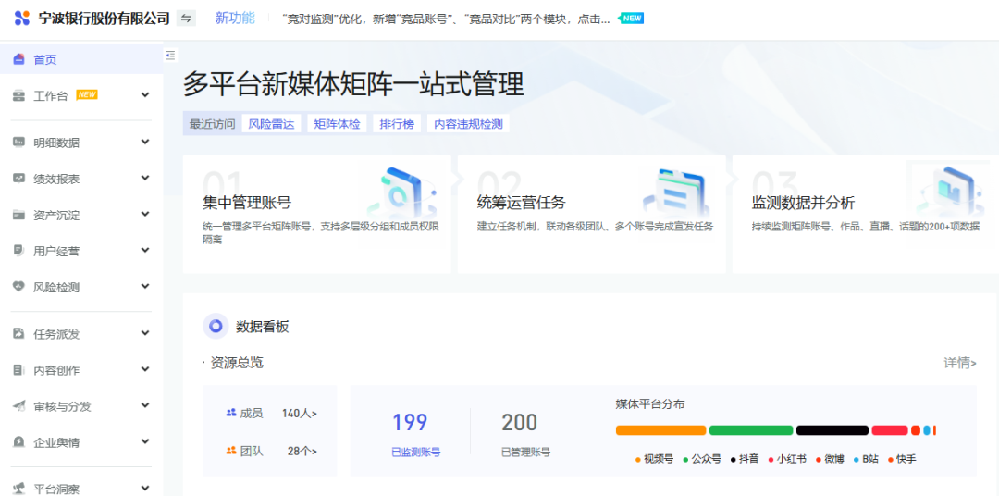The width and height of the screenshot is (999, 496).
Task: Click the 任务派发 icon in the sidebar
Action: (x=18, y=333)
